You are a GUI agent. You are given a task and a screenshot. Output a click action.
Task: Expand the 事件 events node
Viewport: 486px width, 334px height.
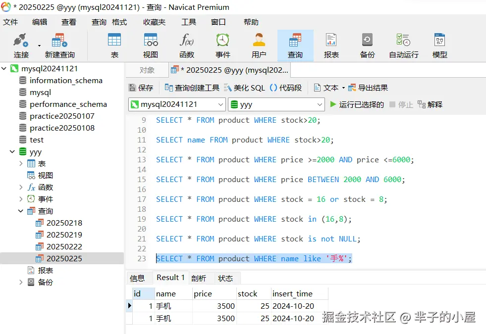pyautogui.click(x=21, y=199)
